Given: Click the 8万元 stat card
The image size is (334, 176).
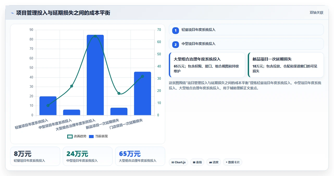Looking at the screenshot, I should pos(35,156).
